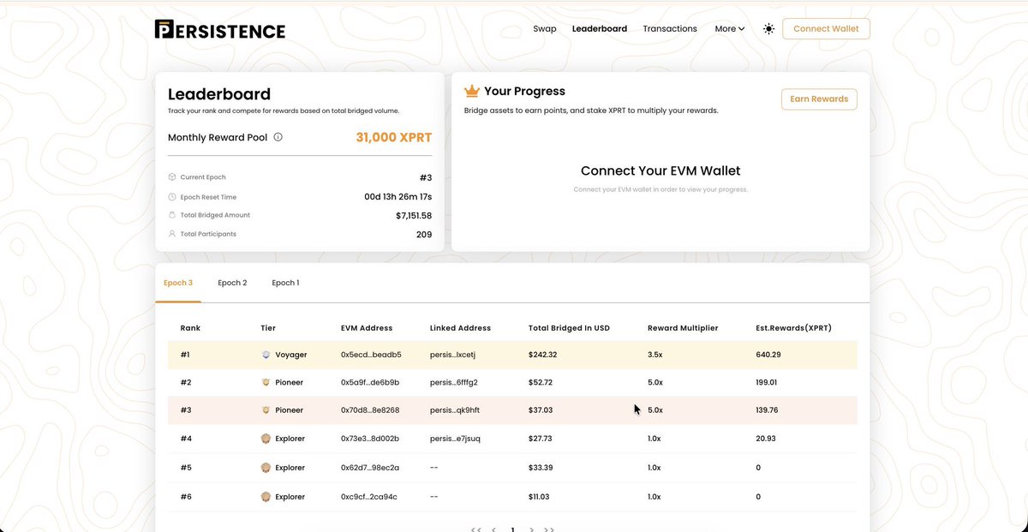Click the Explorer tier badge in rank #5

point(266,468)
